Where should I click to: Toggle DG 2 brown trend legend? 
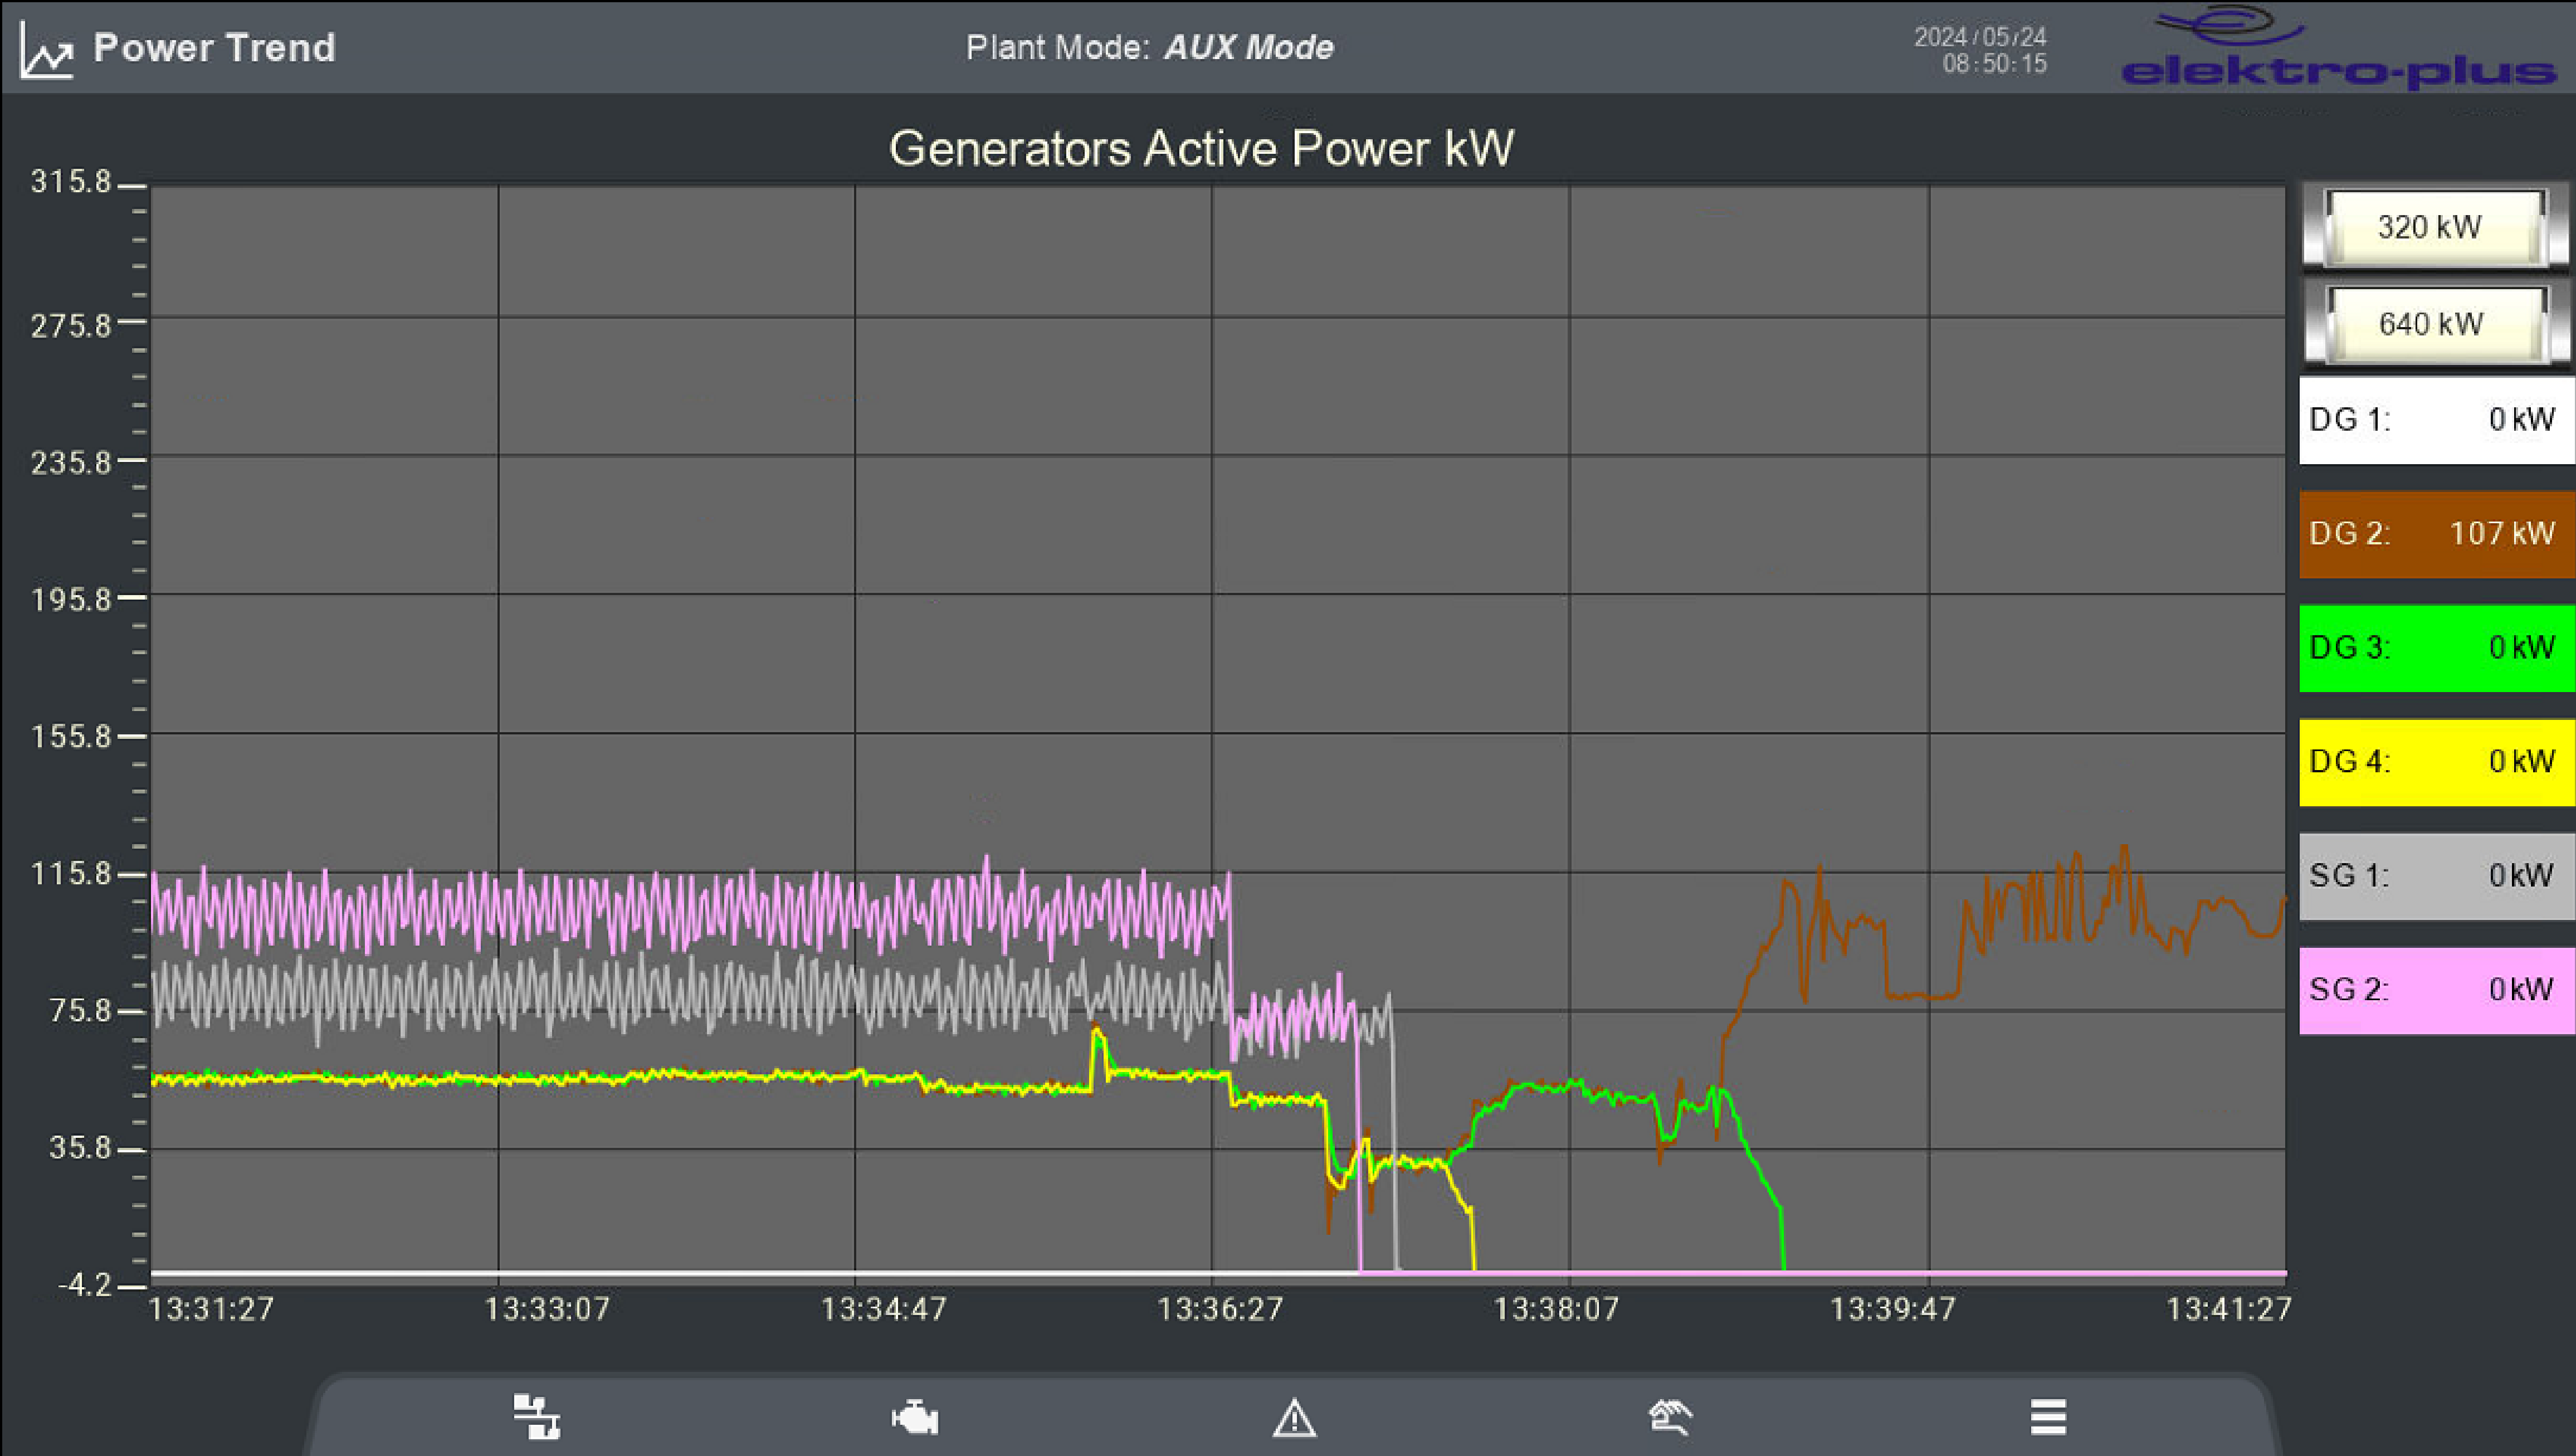pyautogui.click(x=2436, y=534)
